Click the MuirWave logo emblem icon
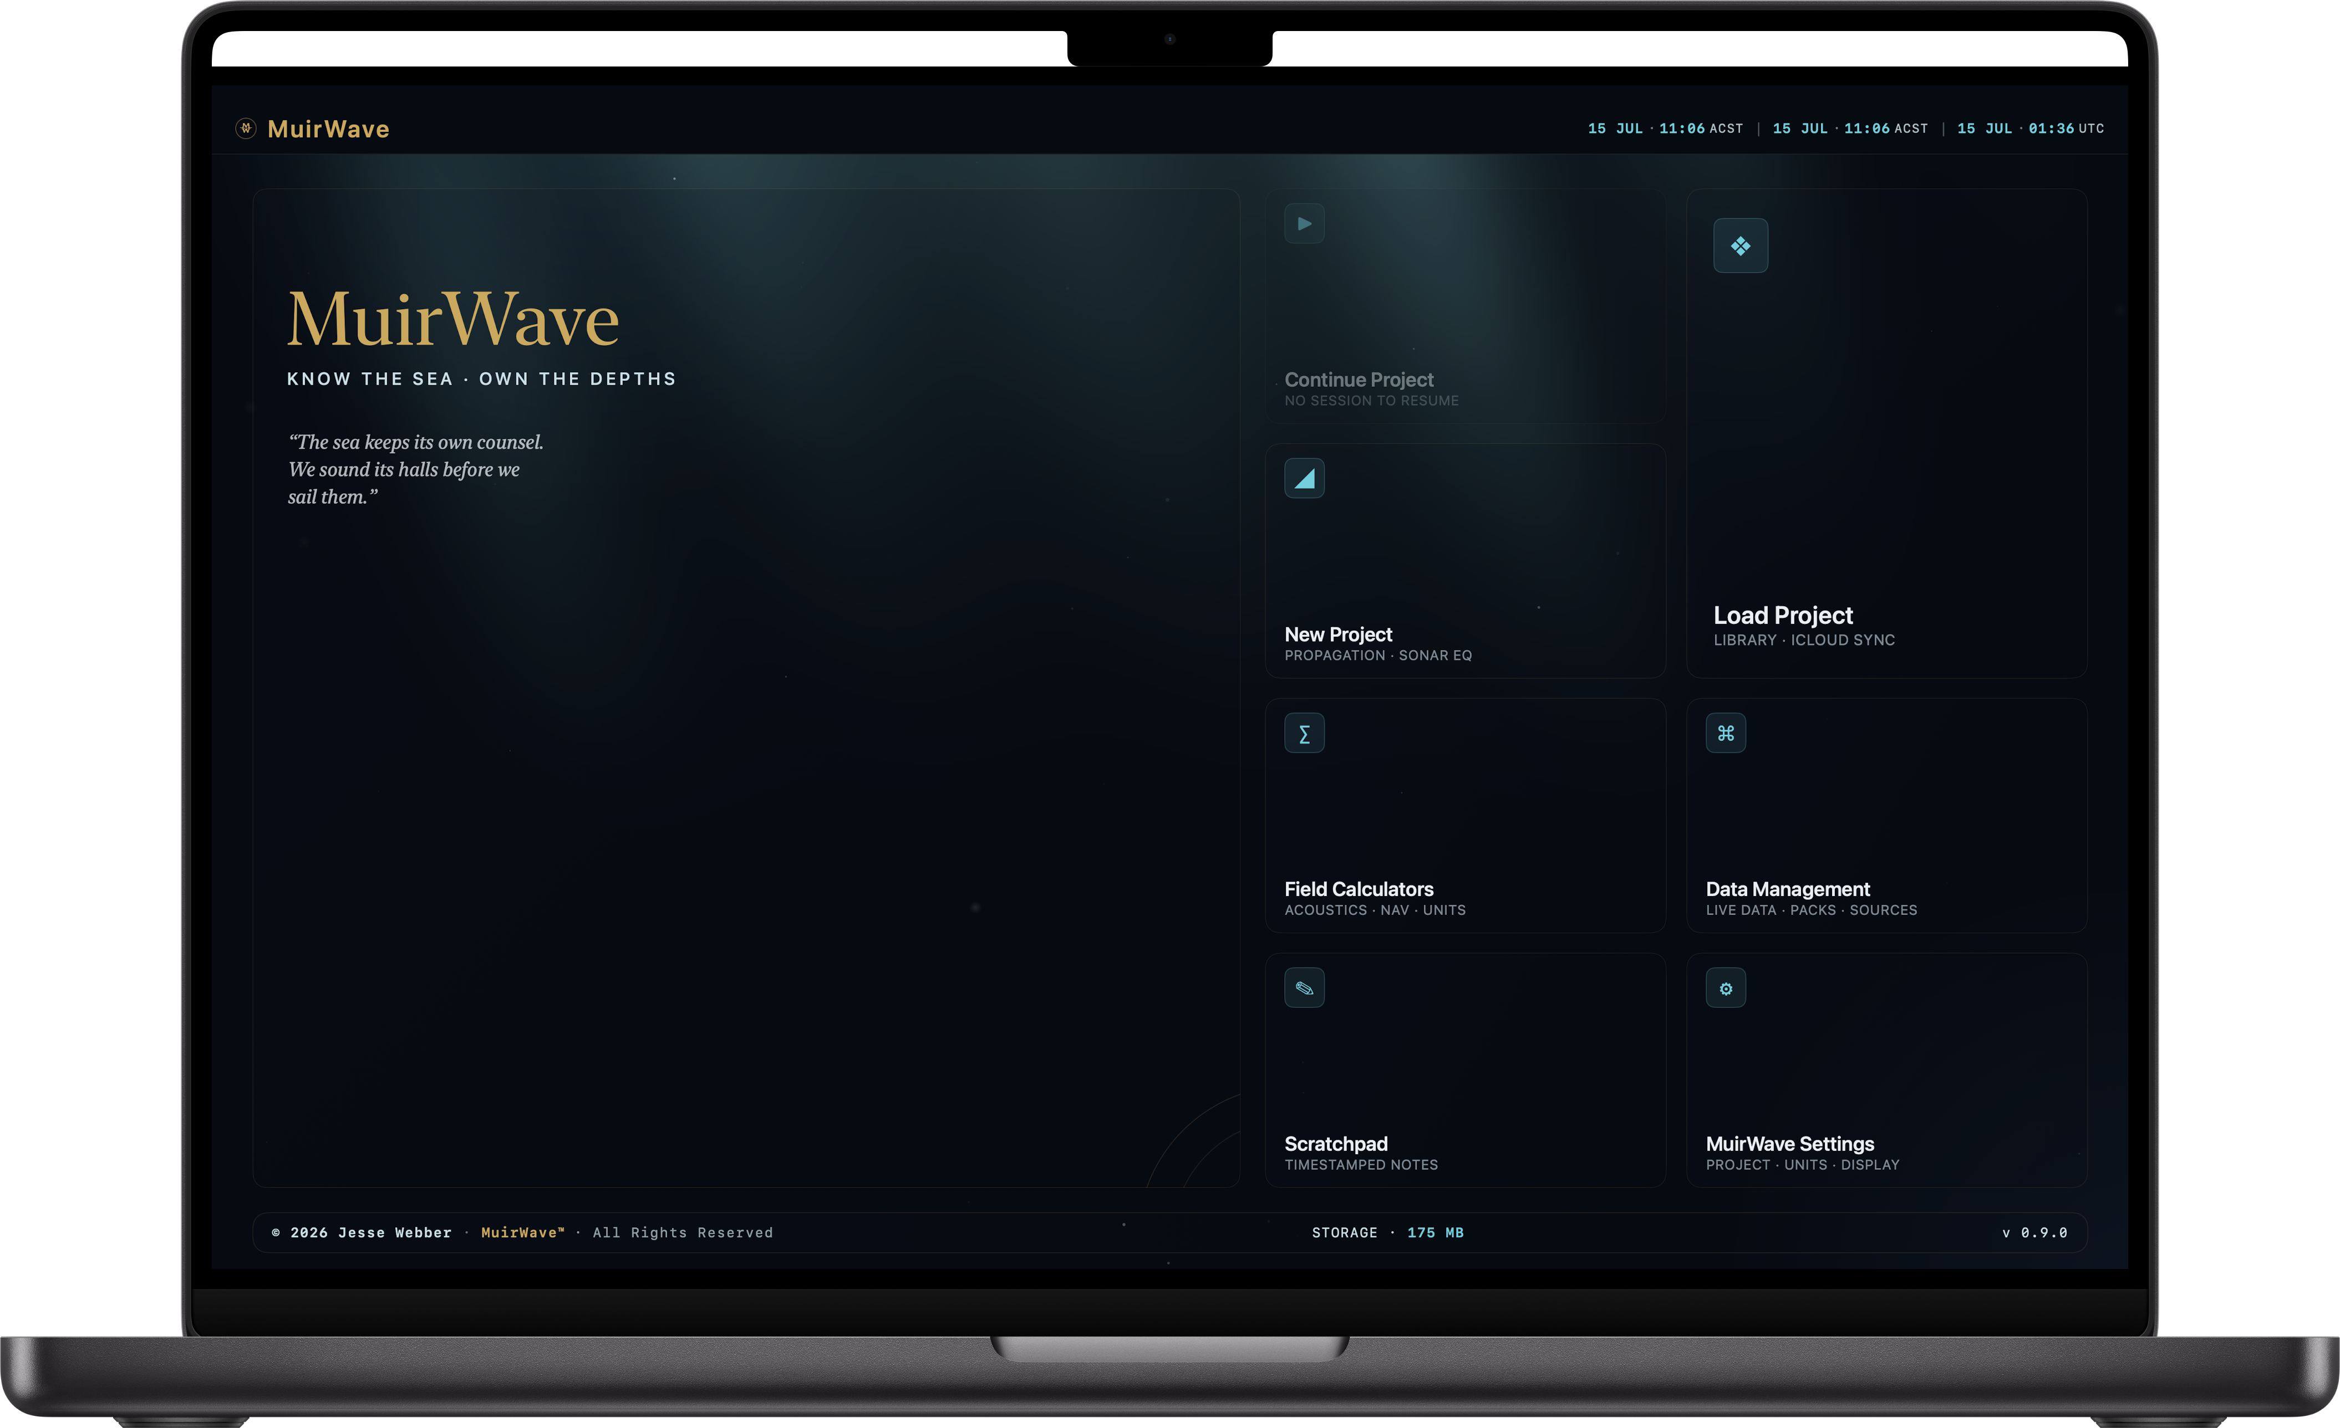2340x1428 pixels. 246,128
